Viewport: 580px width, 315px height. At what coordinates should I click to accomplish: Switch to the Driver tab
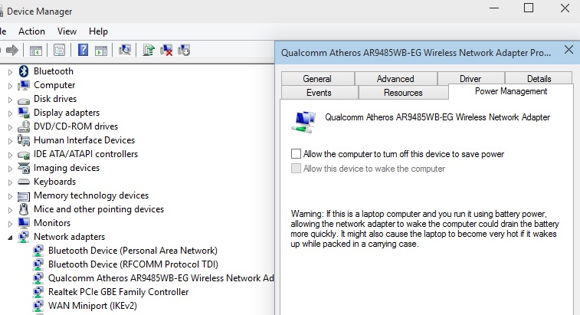pyautogui.click(x=470, y=79)
